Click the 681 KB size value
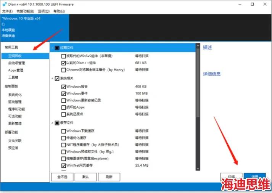This screenshot has width=272, height=193. tap(141, 63)
